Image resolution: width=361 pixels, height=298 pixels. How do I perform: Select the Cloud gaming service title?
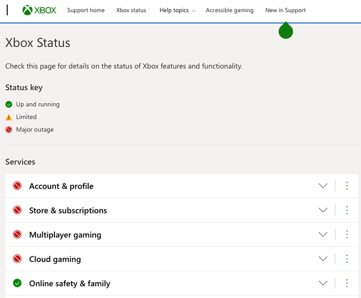point(55,259)
